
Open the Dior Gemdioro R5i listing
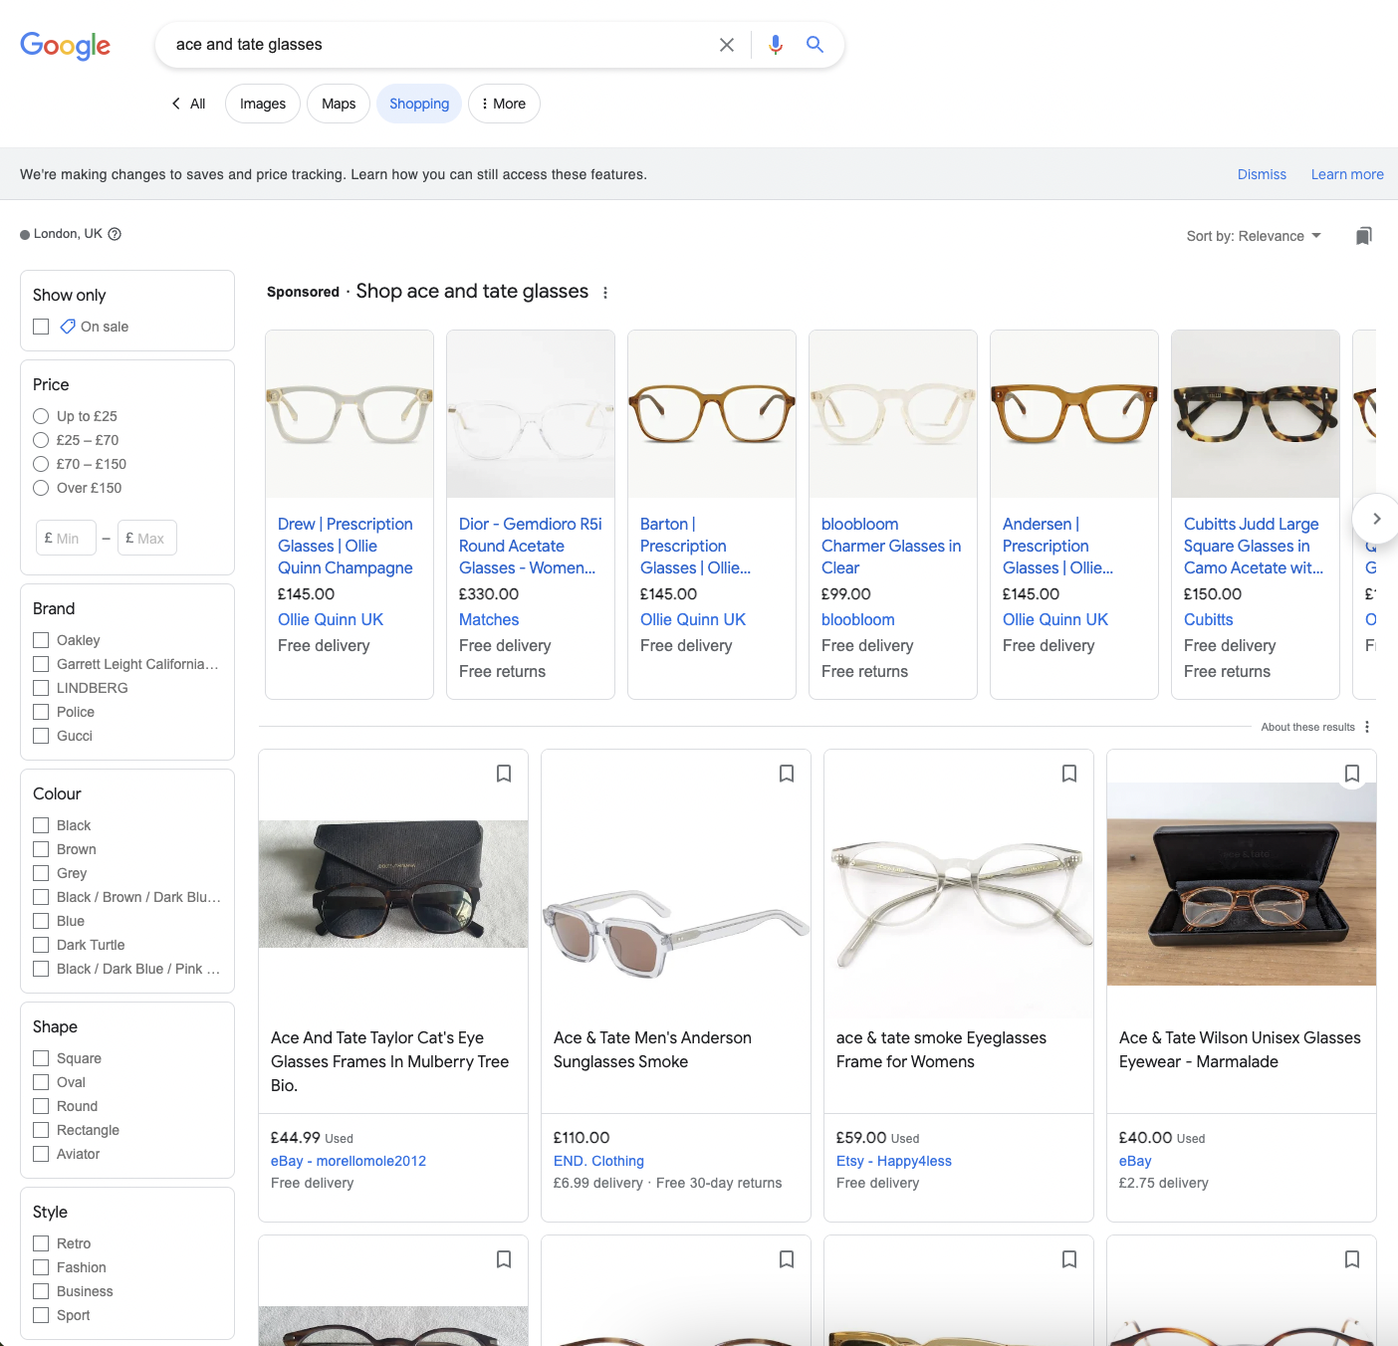click(531, 546)
